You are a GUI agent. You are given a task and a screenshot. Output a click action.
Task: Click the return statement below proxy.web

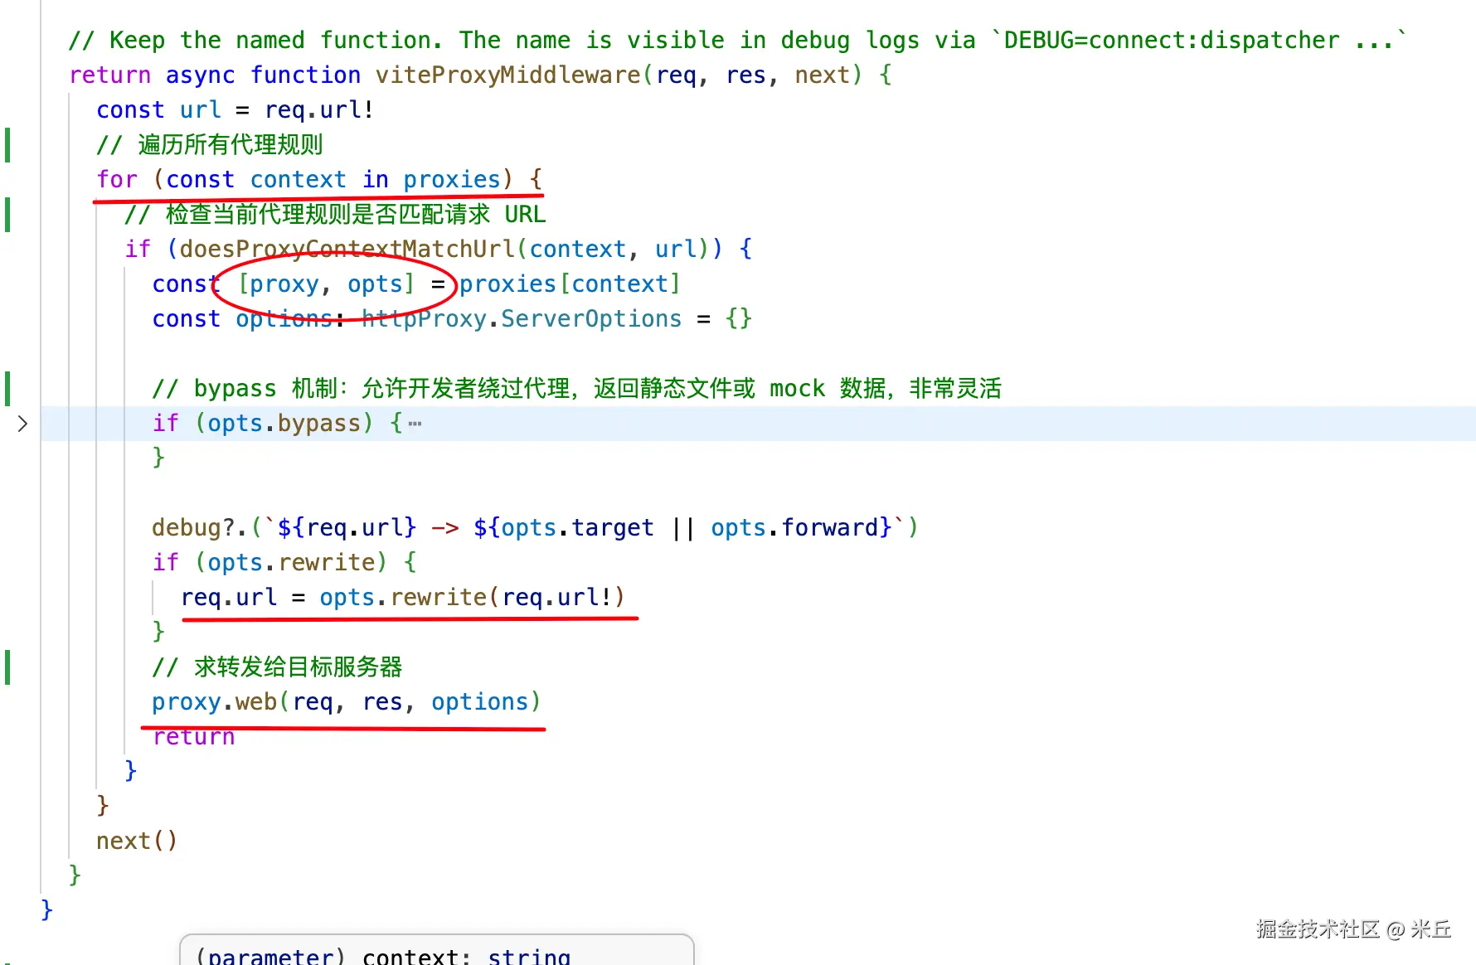pos(193,737)
